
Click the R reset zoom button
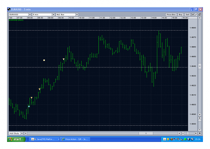coord(200,133)
